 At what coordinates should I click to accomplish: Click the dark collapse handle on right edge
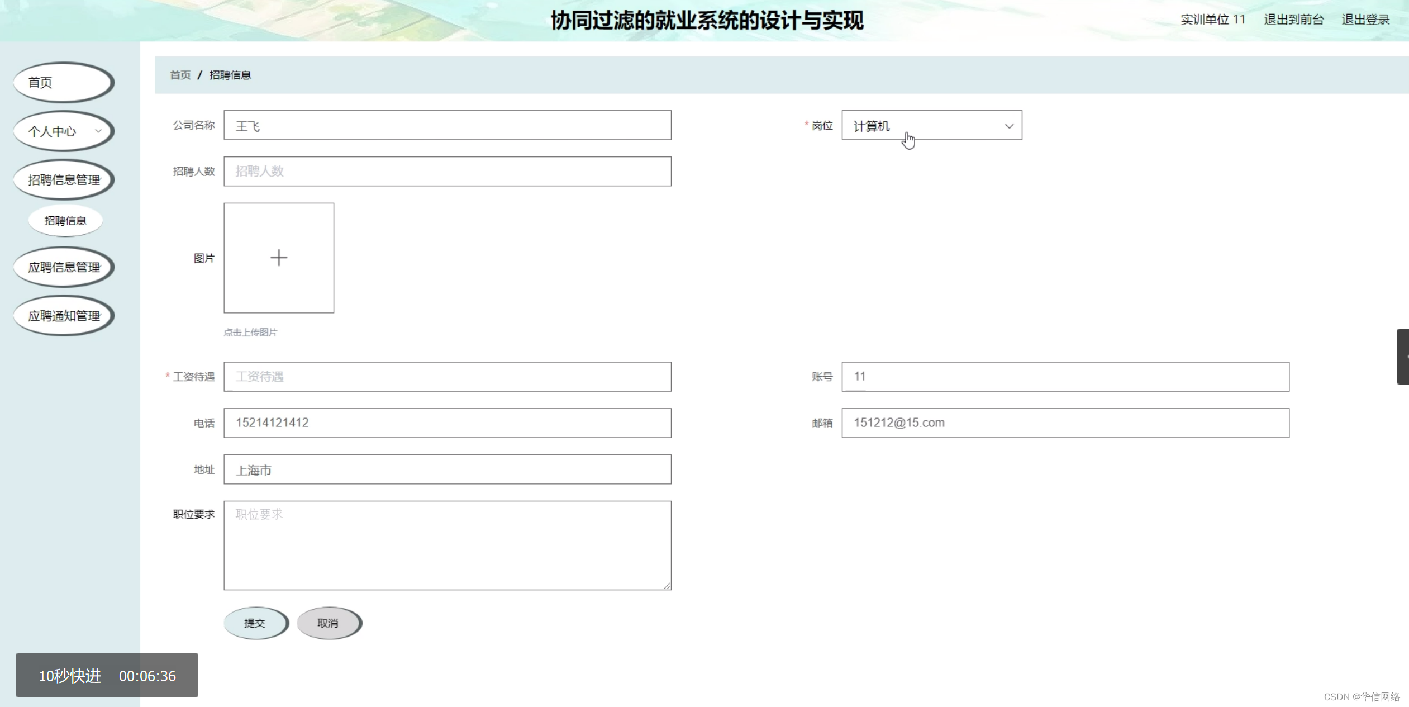[1403, 357]
